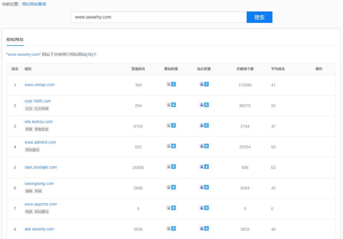This screenshot has height=239, width=343.
Task: Click the 站长权重 column header
Action: (204, 69)
